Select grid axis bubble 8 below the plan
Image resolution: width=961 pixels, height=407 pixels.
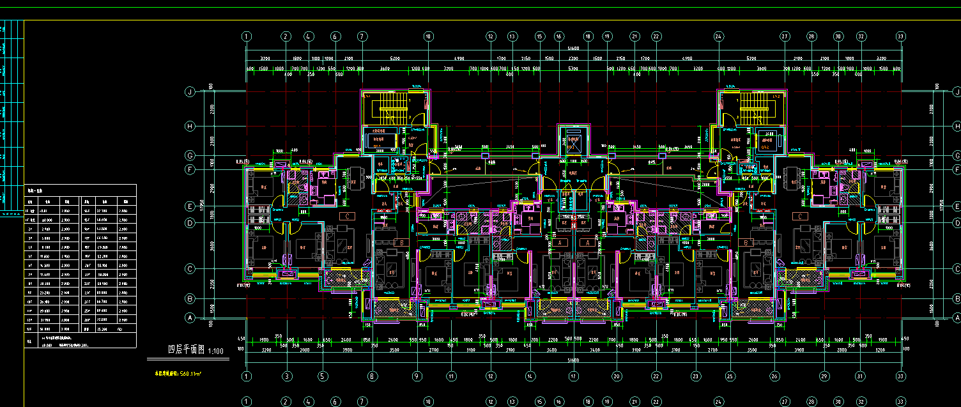pyautogui.click(x=371, y=376)
